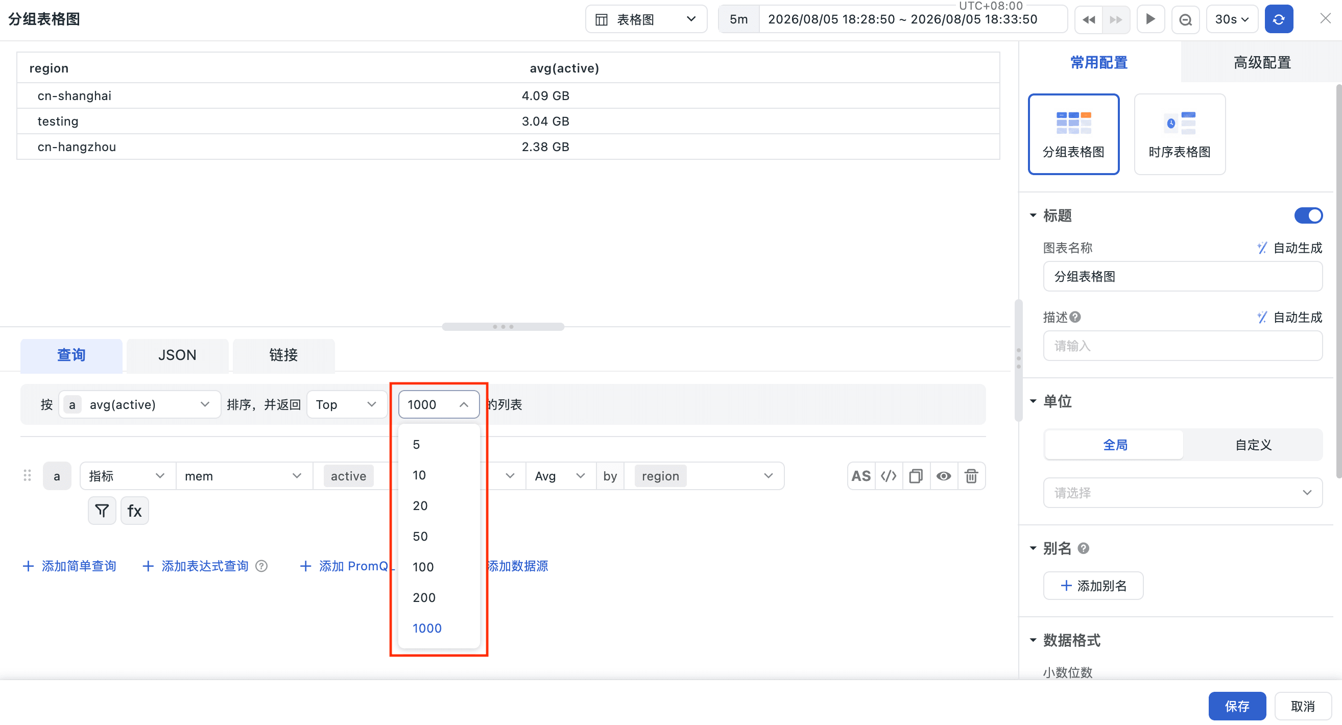
Task: Choose 100 in the limit list
Action: [439, 567]
